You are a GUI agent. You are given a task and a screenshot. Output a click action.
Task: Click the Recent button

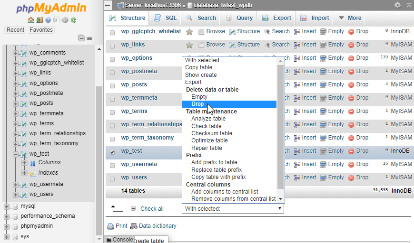click(x=15, y=30)
